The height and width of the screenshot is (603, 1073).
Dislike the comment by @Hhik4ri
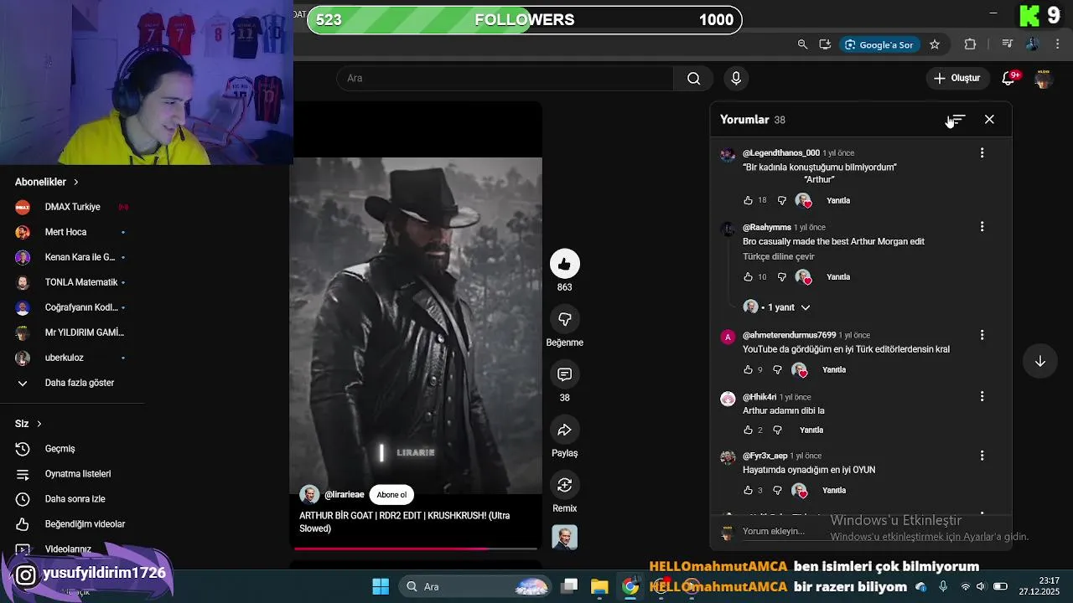tap(777, 430)
